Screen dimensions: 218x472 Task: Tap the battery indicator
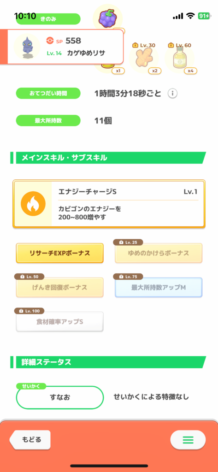204,16
